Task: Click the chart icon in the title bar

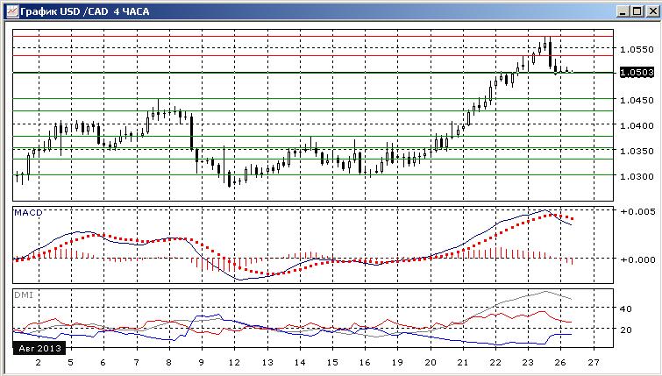Action: coord(11,11)
